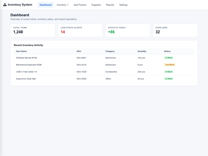Screen dimensions: 208x156
Task: Click the Stock In Today value +86
Action: point(111,32)
